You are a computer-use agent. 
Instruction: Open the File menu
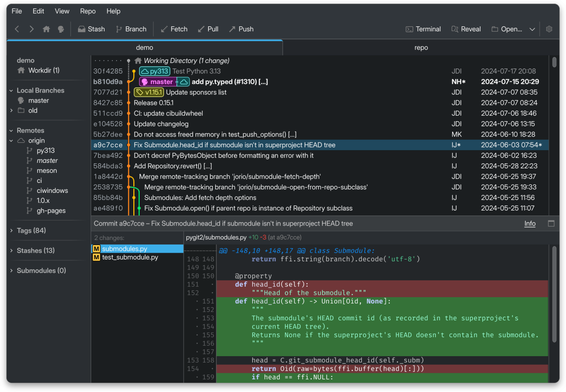(x=17, y=11)
